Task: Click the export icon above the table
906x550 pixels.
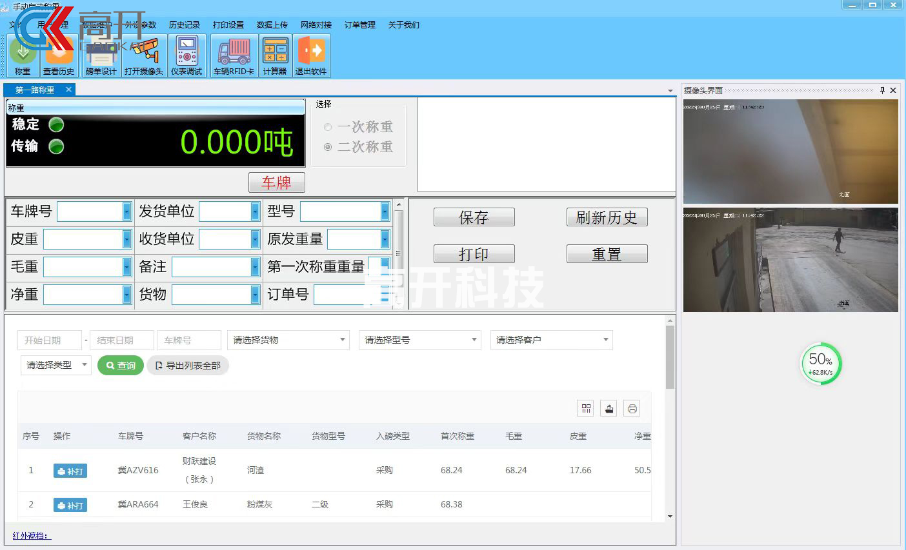Action: click(x=609, y=408)
